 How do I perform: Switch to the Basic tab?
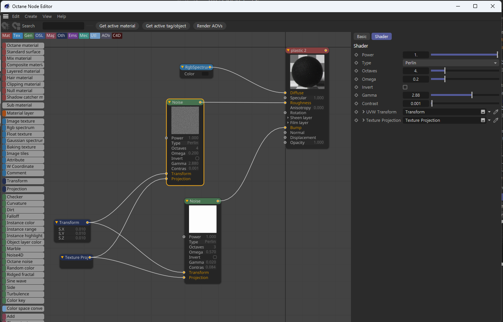point(362,37)
